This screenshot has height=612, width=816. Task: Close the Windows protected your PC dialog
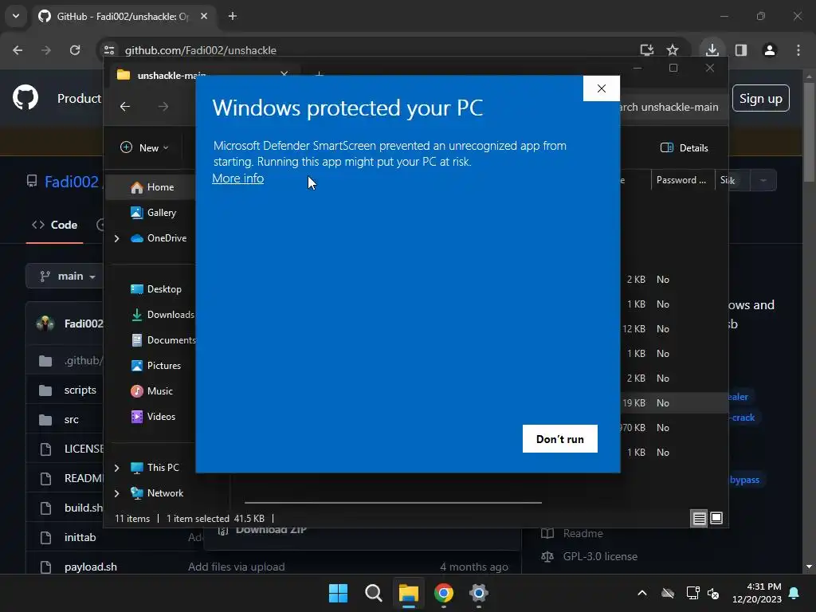602,88
